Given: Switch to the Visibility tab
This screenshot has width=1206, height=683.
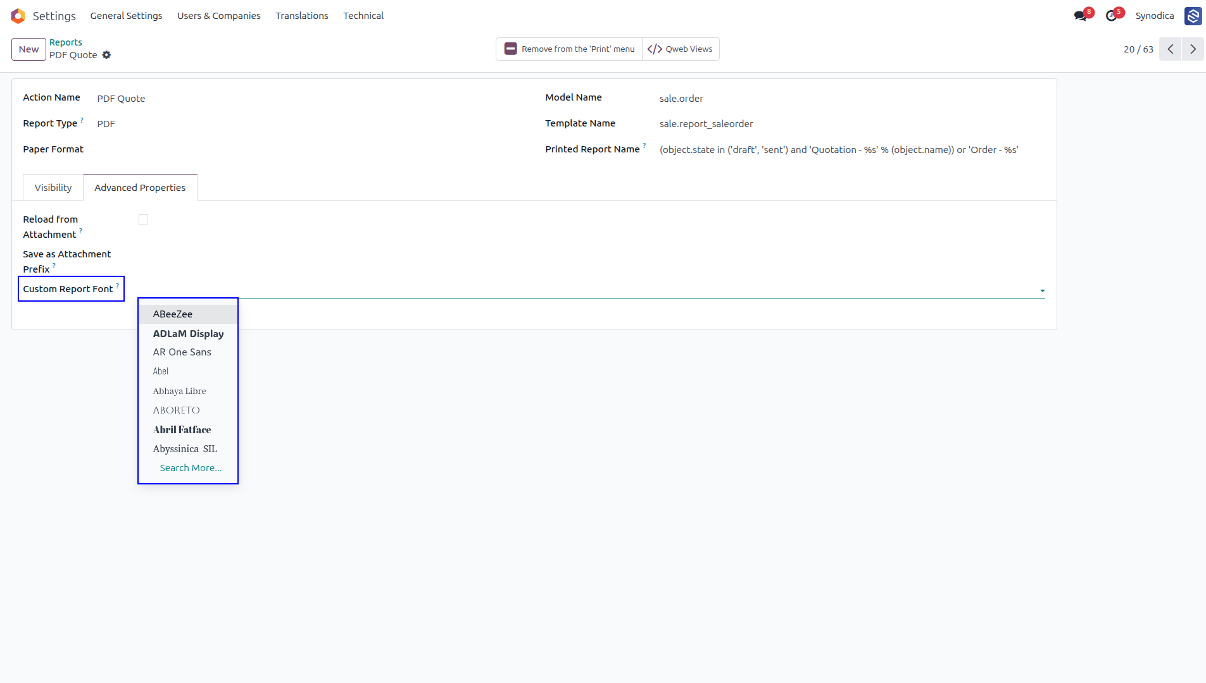Looking at the screenshot, I should pos(53,188).
